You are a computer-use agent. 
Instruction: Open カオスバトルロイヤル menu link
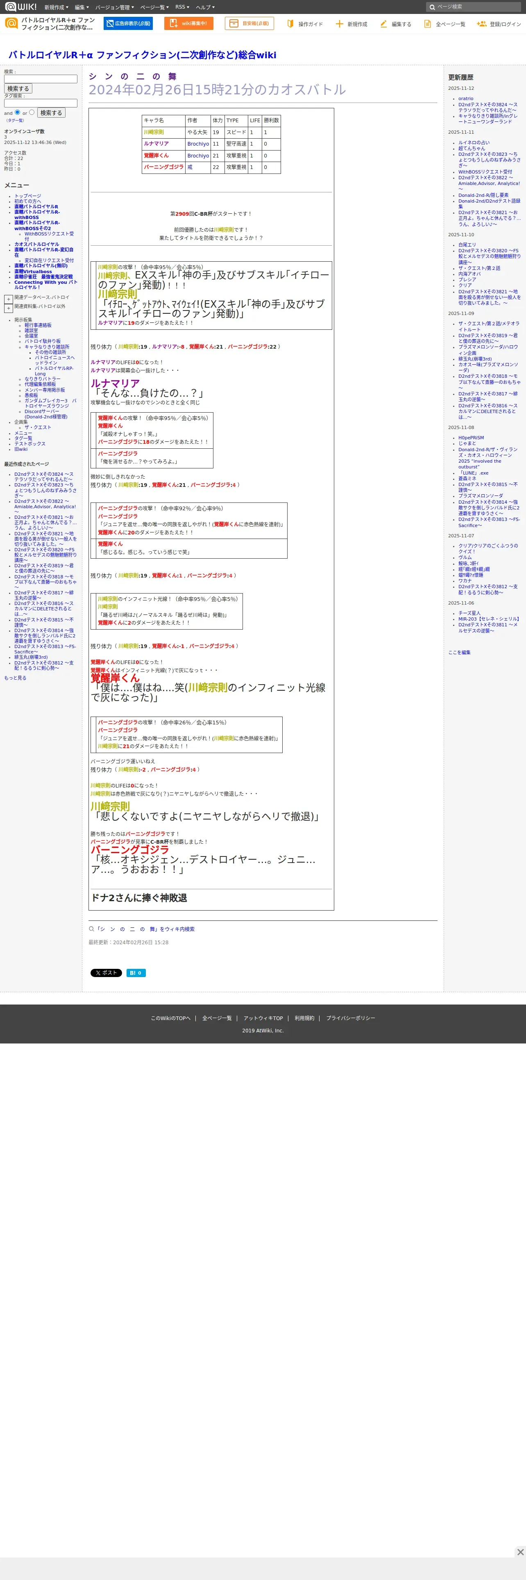tap(37, 244)
